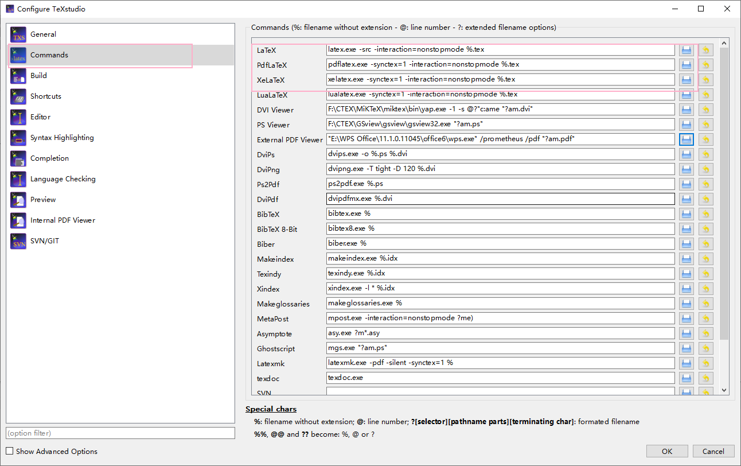Click the Completion page icon
This screenshot has width=741, height=466.
coord(18,158)
